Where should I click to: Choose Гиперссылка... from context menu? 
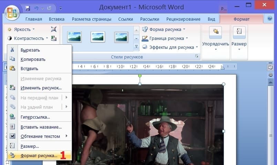(40, 117)
